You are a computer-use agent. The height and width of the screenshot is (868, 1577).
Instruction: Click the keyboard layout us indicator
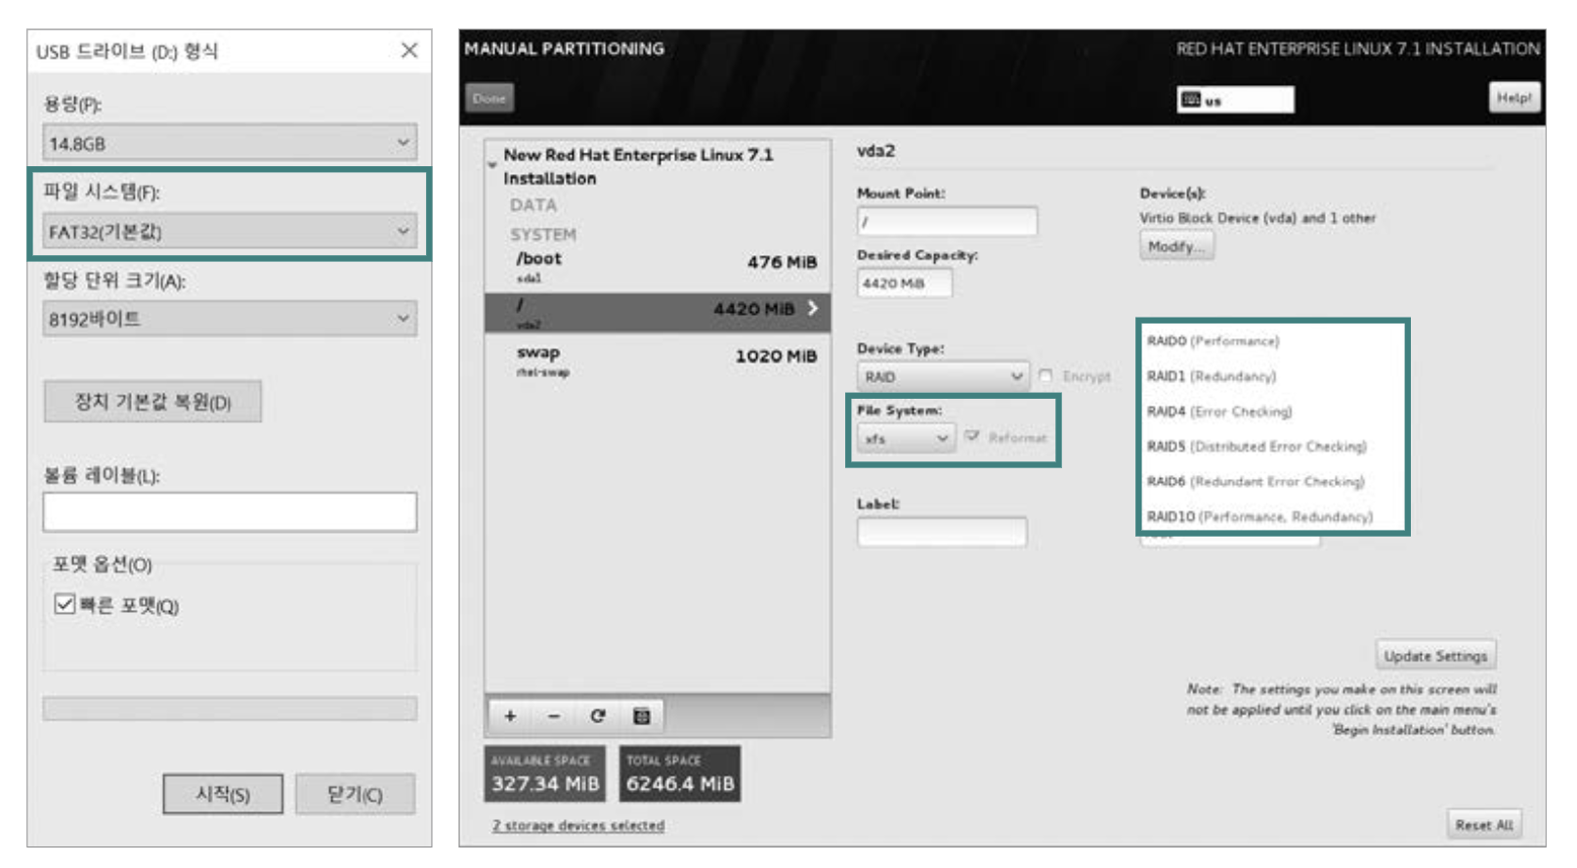pyautogui.click(x=1235, y=100)
